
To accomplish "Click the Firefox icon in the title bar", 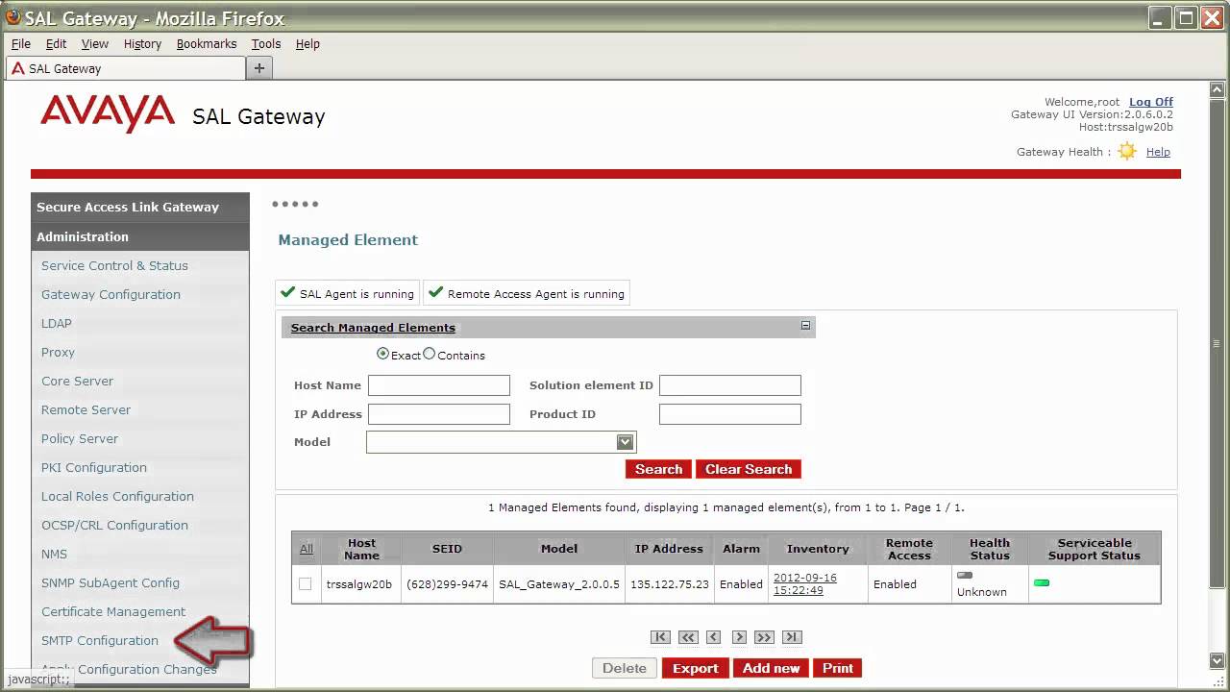I will pos(12,17).
